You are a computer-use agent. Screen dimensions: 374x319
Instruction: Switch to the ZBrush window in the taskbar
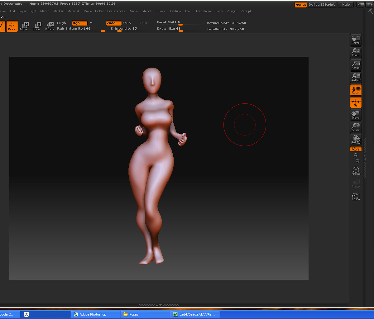coord(46,314)
